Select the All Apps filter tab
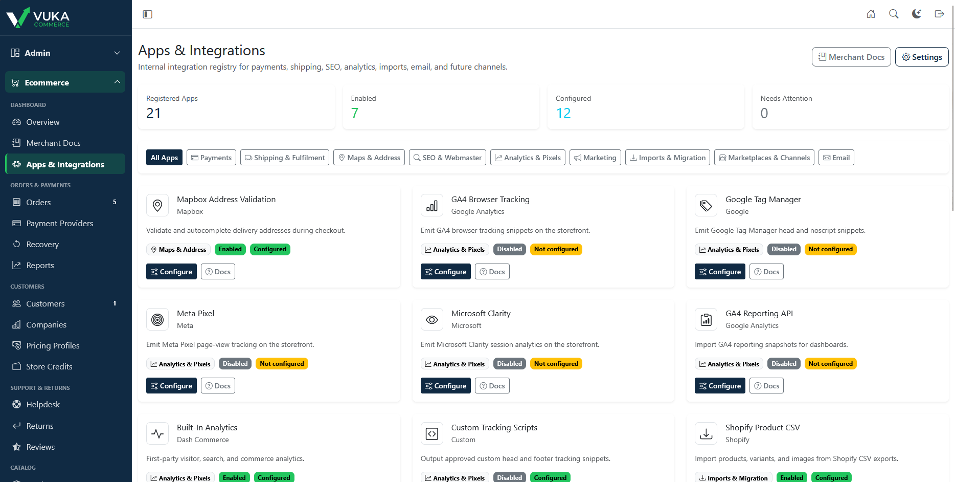 click(164, 158)
